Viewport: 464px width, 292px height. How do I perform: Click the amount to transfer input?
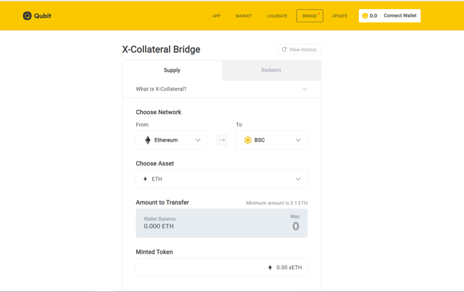tap(222, 223)
